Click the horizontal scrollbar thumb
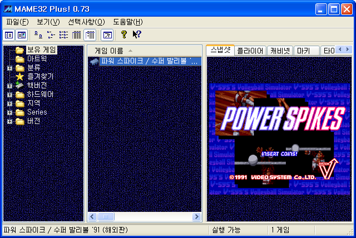Viewport: 356px width, 238px height. pyautogui.click(x=106, y=217)
